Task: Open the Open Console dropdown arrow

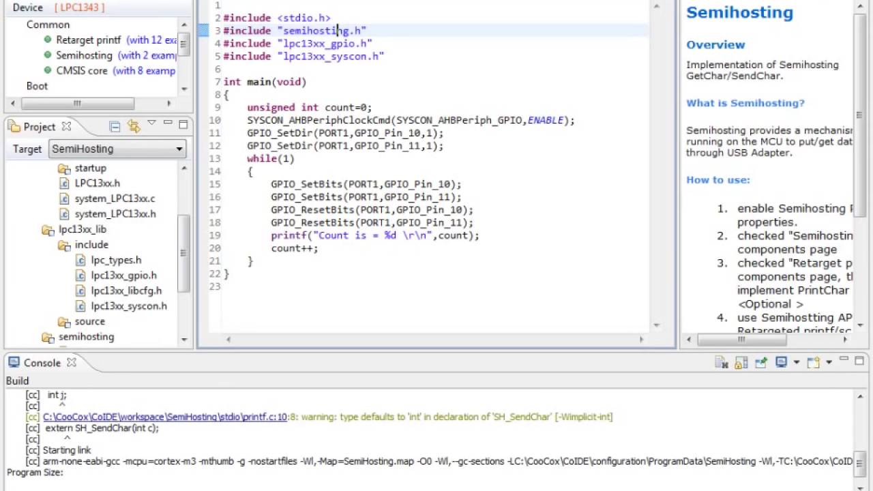Action: point(829,363)
